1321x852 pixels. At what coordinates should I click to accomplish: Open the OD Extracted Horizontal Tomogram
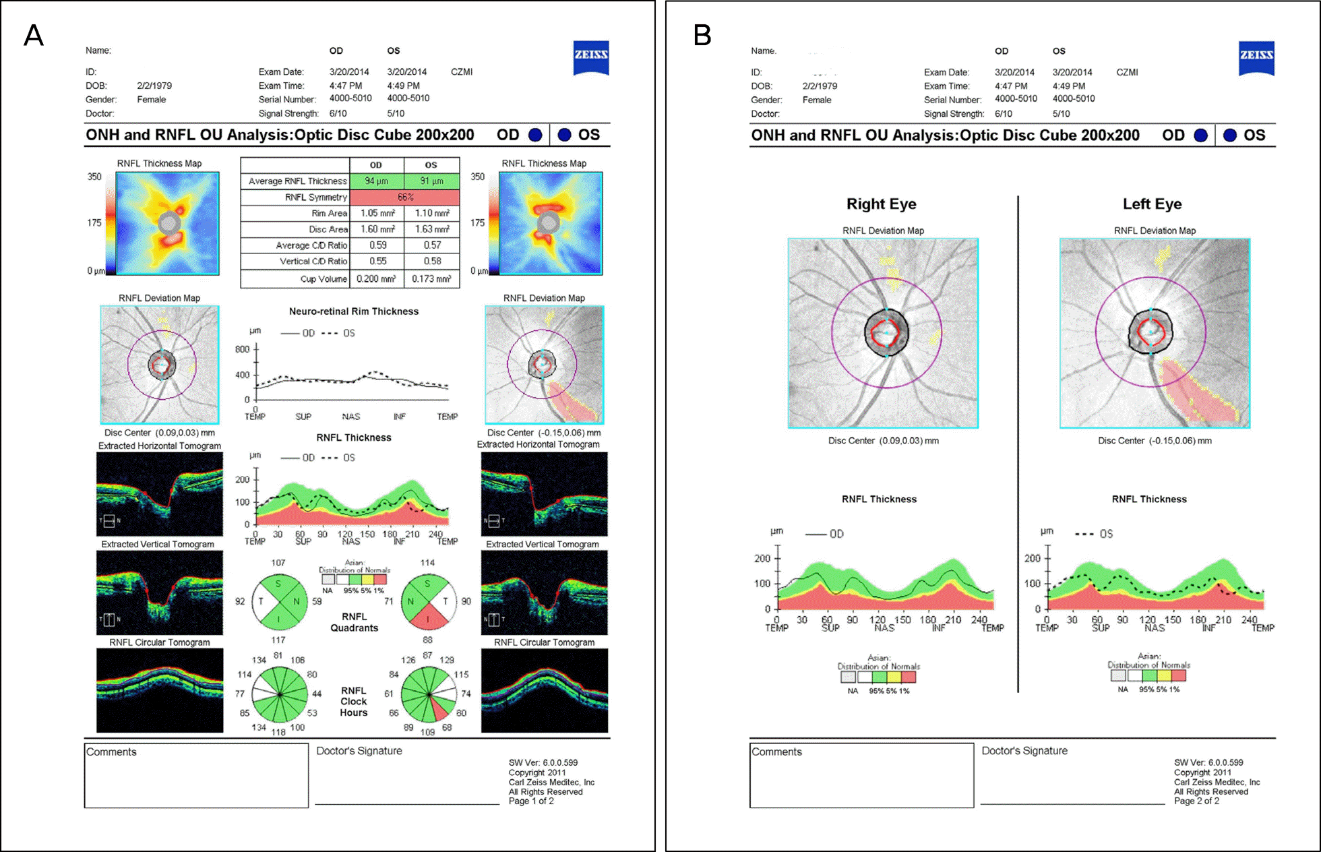[160, 494]
